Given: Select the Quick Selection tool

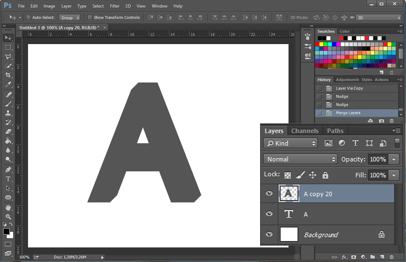Looking at the screenshot, I should click(x=8, y=66).
